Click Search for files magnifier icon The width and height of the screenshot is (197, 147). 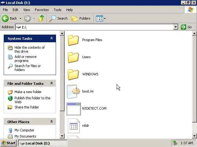coord(10,66)
